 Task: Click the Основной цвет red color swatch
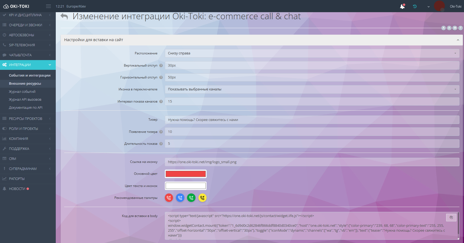coord(186,174)
